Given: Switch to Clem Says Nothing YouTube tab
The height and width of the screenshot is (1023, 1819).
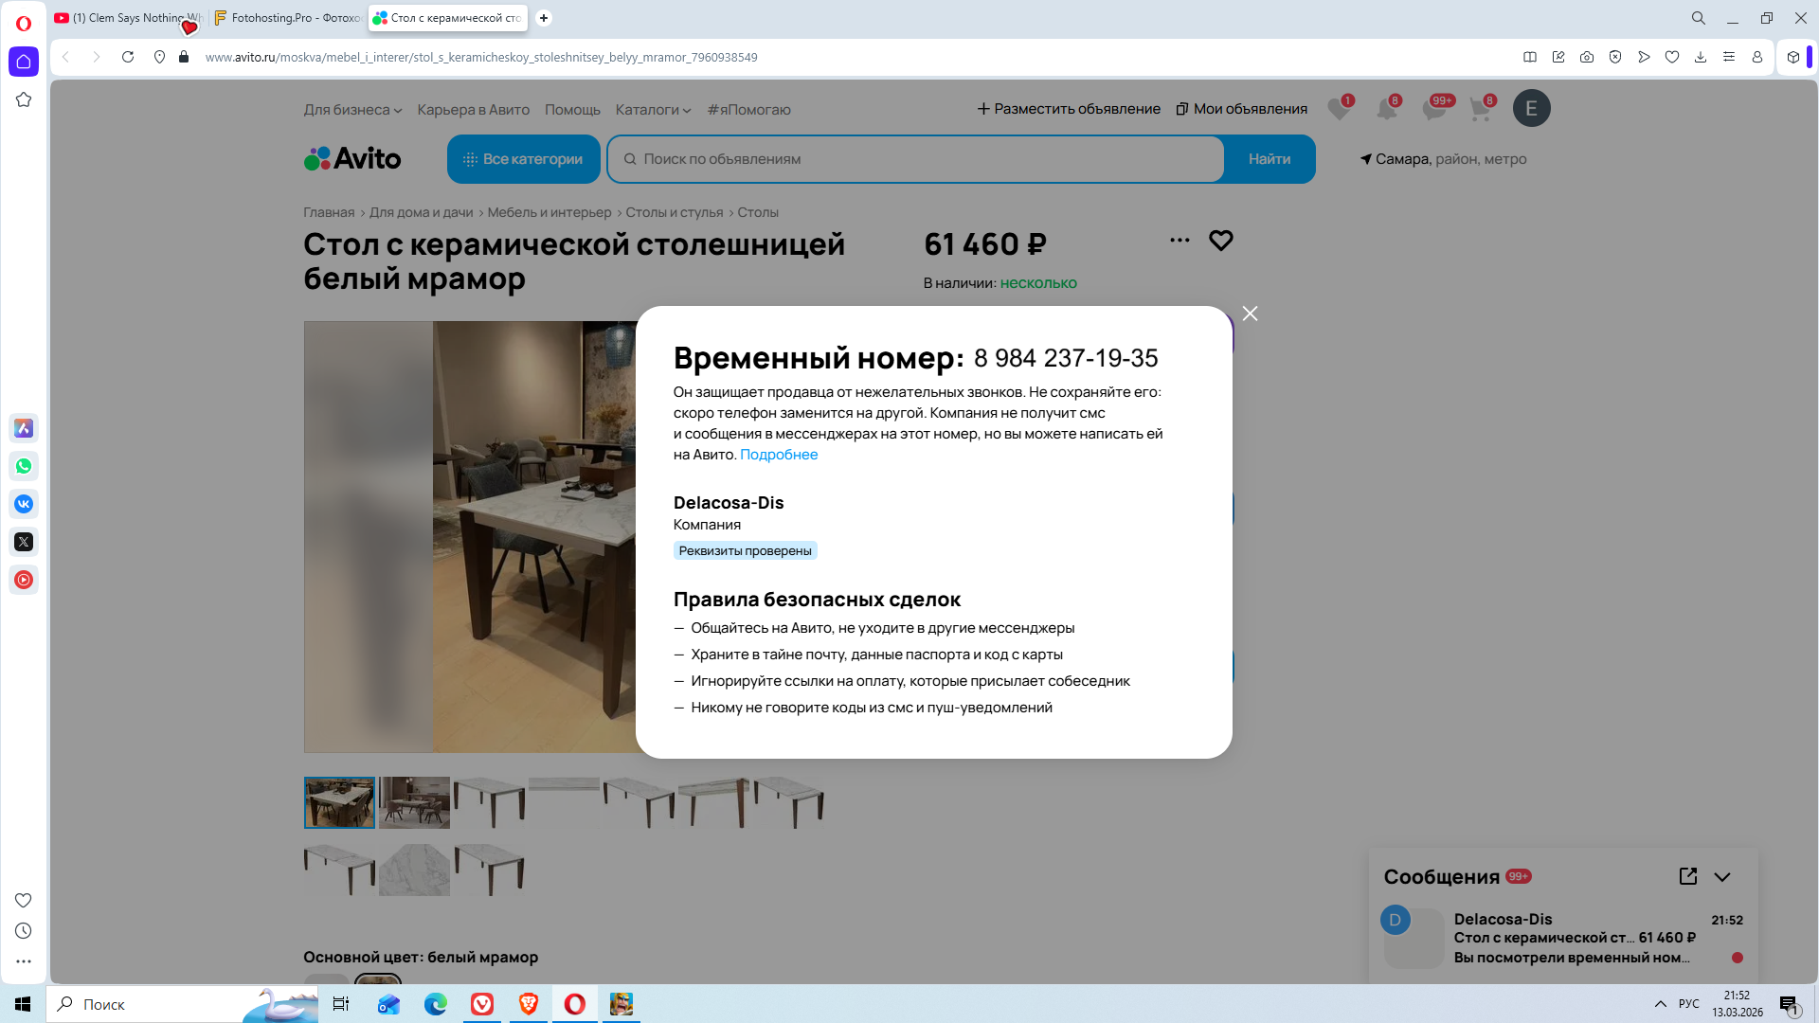Looking at the screenshot, I should [x=129, y=18].
